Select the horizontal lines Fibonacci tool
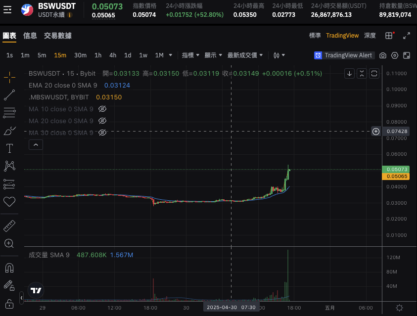 coord(9,113)
